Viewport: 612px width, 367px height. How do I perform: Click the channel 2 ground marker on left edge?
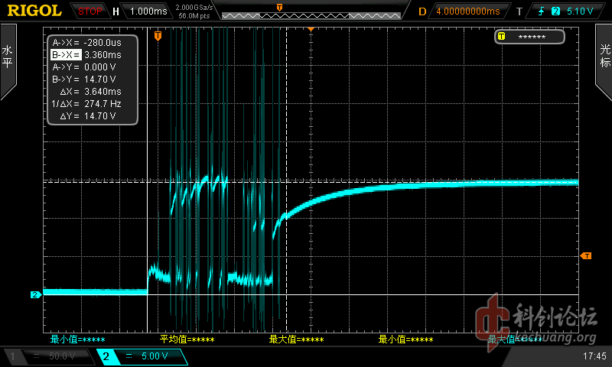click(35, 294)
